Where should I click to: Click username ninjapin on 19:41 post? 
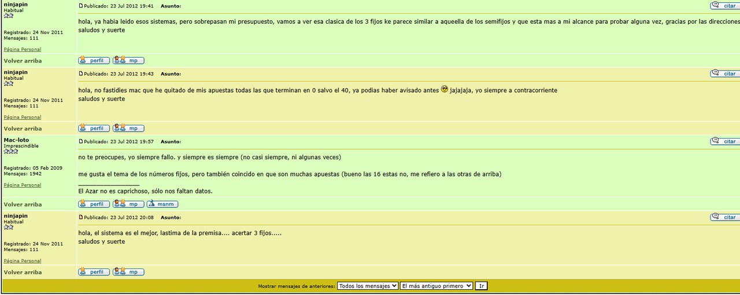tap(16, 4)
